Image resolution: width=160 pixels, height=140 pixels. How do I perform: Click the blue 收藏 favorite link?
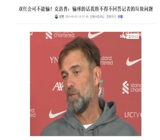click(x=120, y=17)
